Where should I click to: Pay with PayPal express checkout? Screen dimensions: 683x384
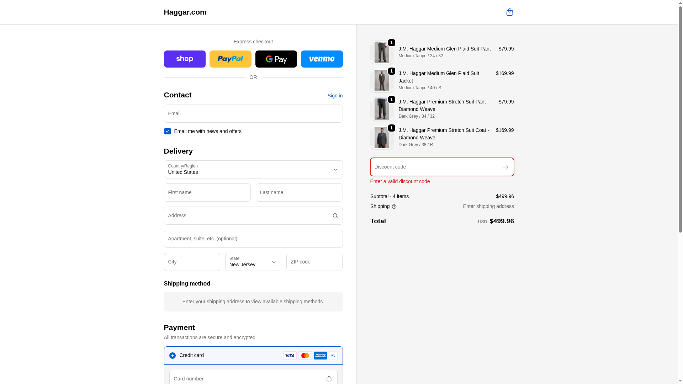pos(230,59)
